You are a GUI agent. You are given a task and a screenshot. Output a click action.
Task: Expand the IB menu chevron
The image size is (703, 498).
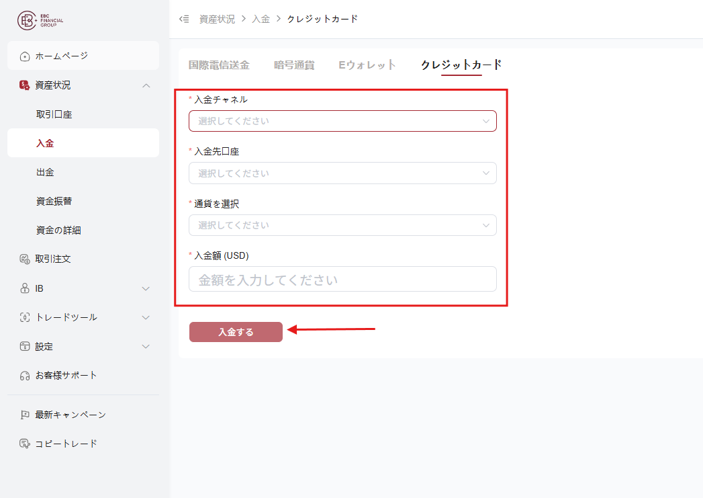146,288
